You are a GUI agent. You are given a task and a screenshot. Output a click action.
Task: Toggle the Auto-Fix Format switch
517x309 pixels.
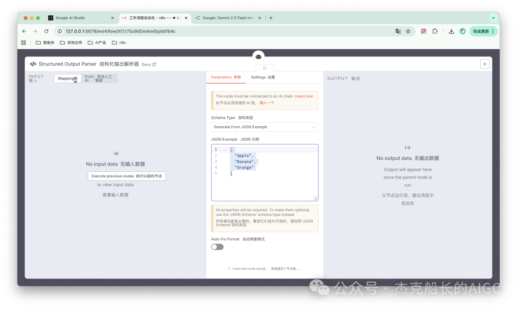pos(217,247)
